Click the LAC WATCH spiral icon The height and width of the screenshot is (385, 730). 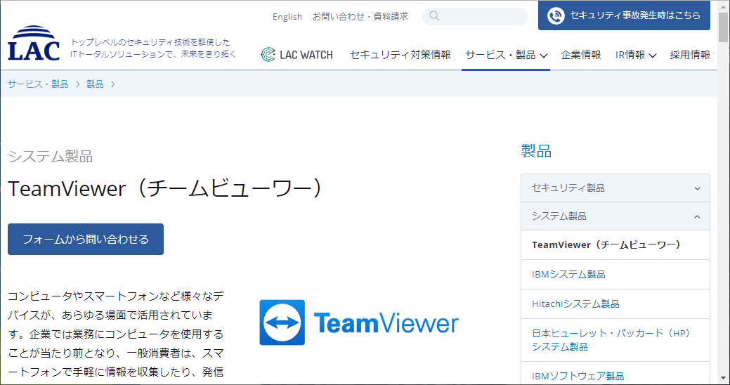point(268,55)
